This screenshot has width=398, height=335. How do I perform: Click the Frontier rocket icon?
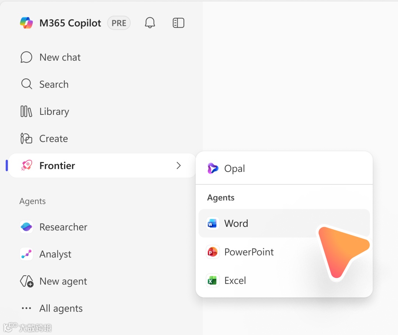click(x=27, y=165)
